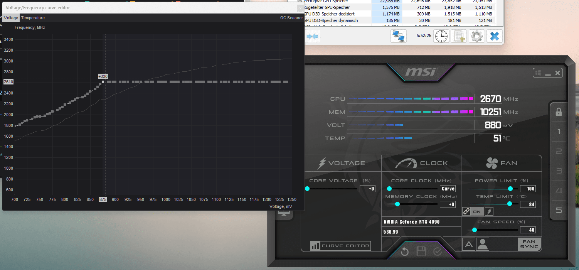Select the 'GPU D3D-Speicher dynamisch' sensor row
The image size is (579, 270).
399,20
